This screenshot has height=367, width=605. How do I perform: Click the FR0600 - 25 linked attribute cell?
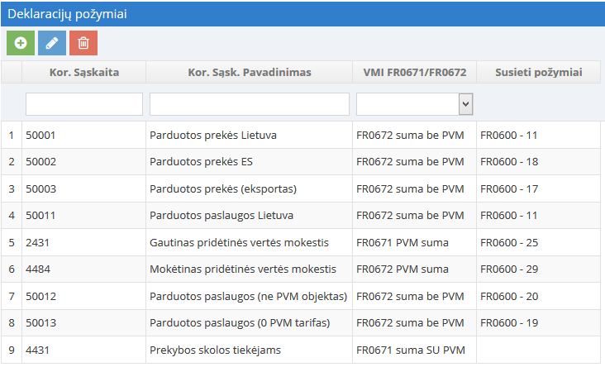click(509, 243)
